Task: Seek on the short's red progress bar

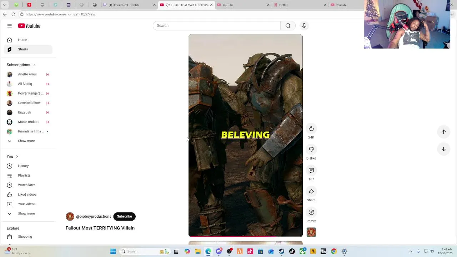Action: tap(246, 236)
